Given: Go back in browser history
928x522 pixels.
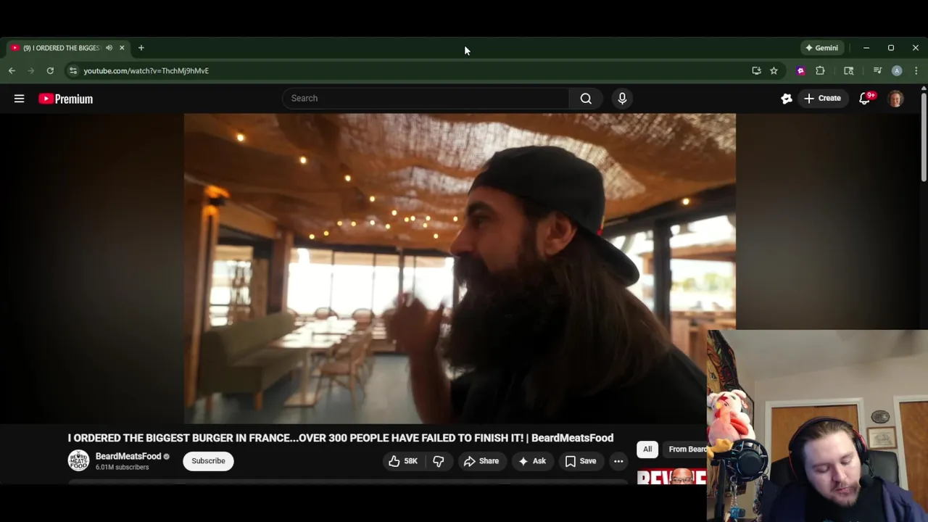Looking at the screenshot, I should [x=12, y=70].
